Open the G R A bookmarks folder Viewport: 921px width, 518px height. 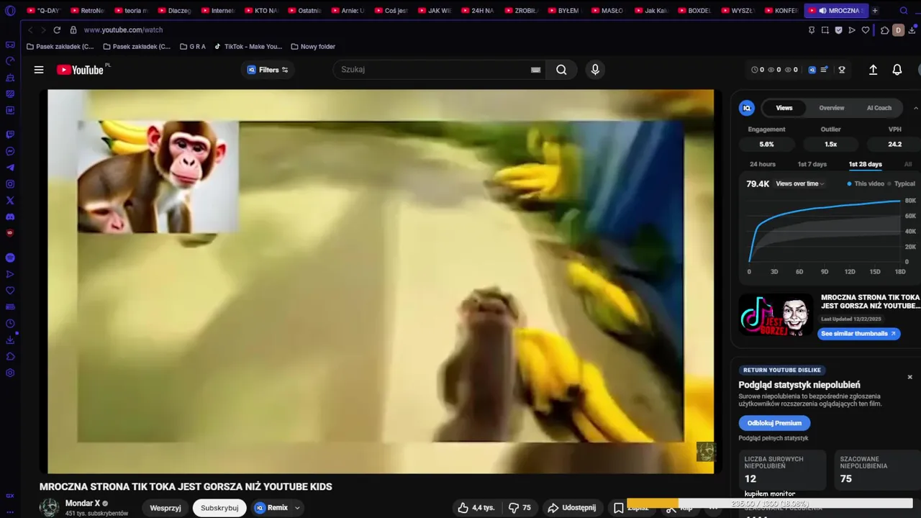click(192, 47)
